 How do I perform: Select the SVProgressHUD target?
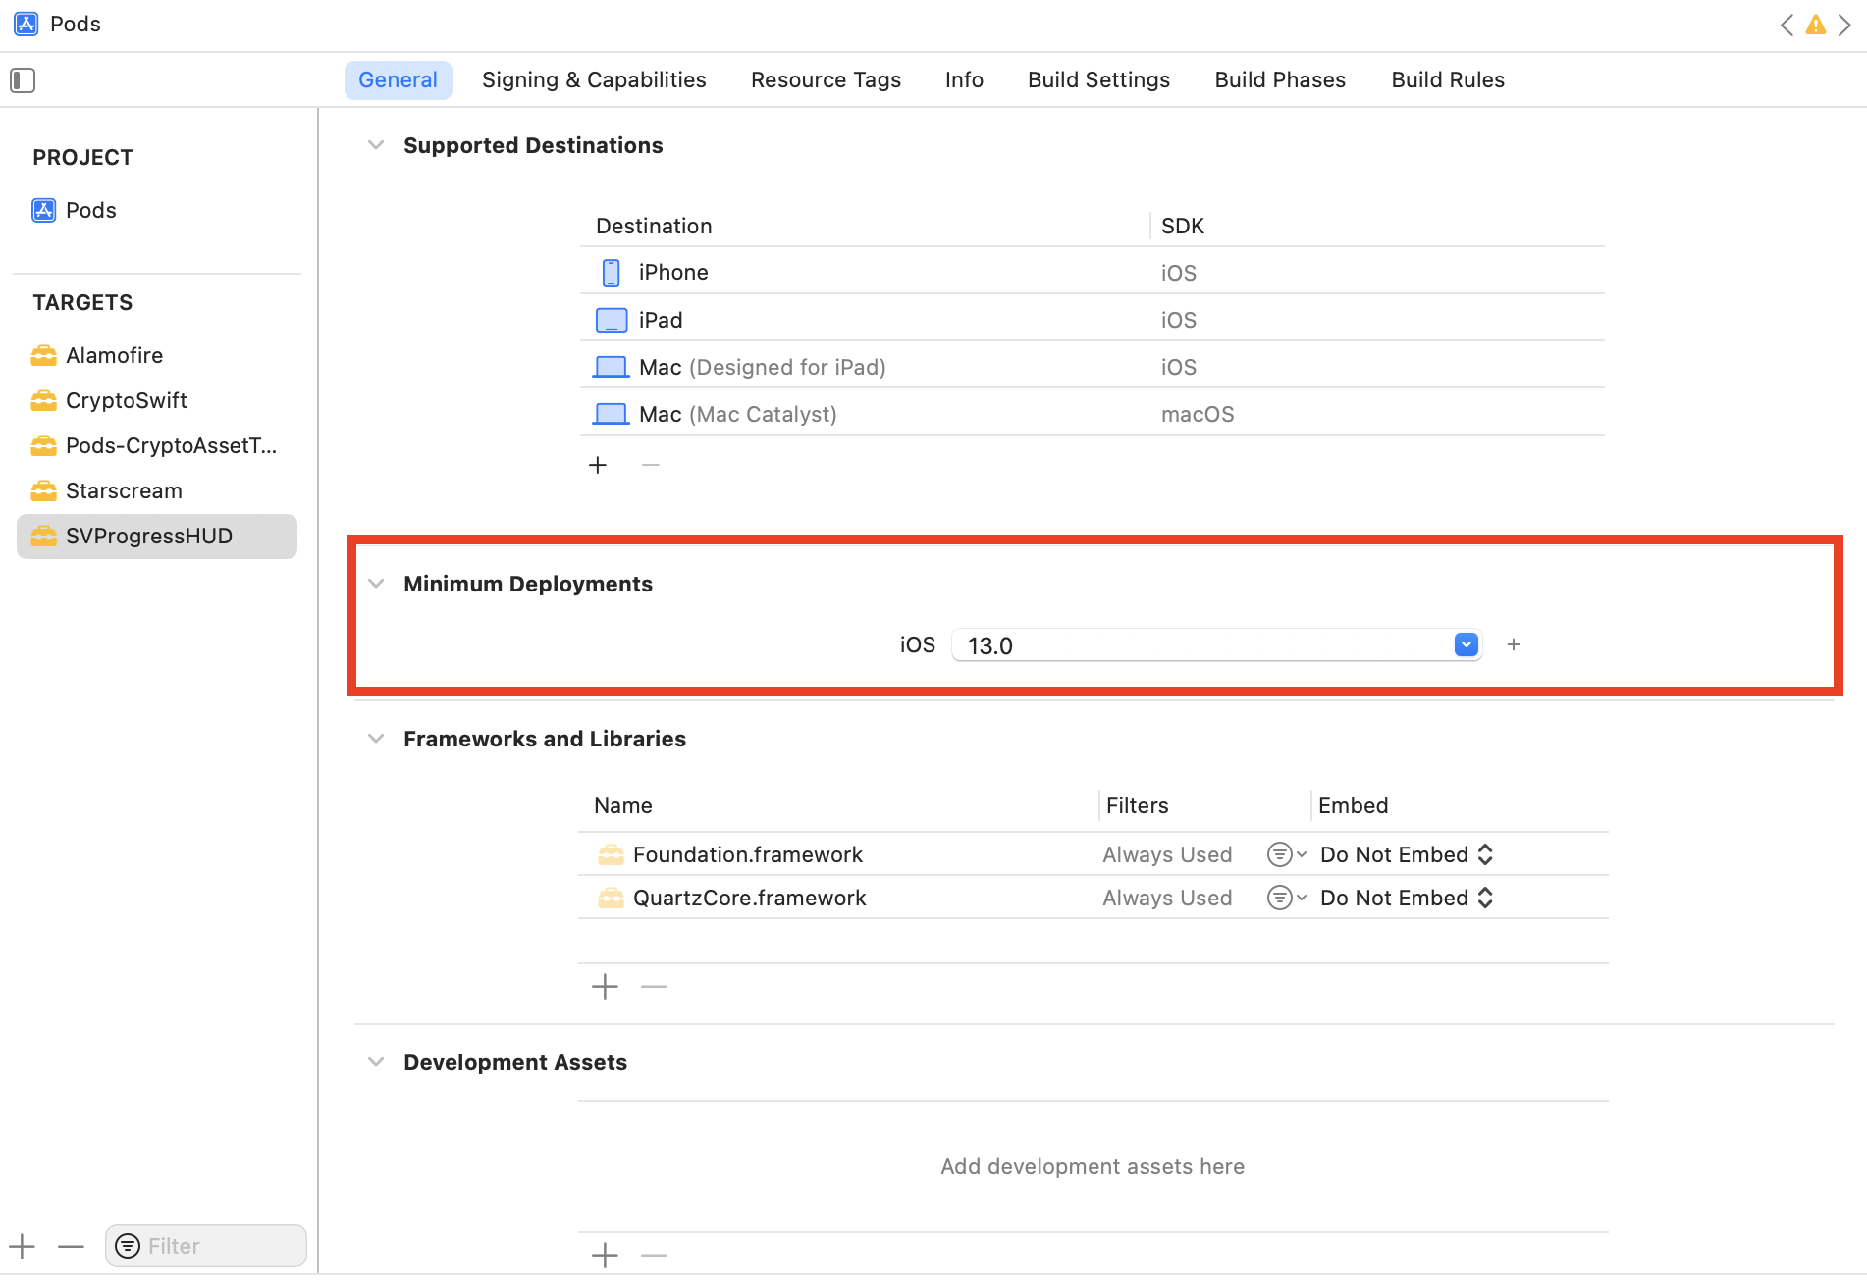[x=157, y=537]
